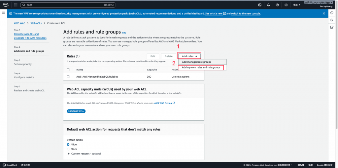Image resolution: width=338 pixels, height=168 pixels.
Task: Open the services grid menu
Action: point(16,5)
